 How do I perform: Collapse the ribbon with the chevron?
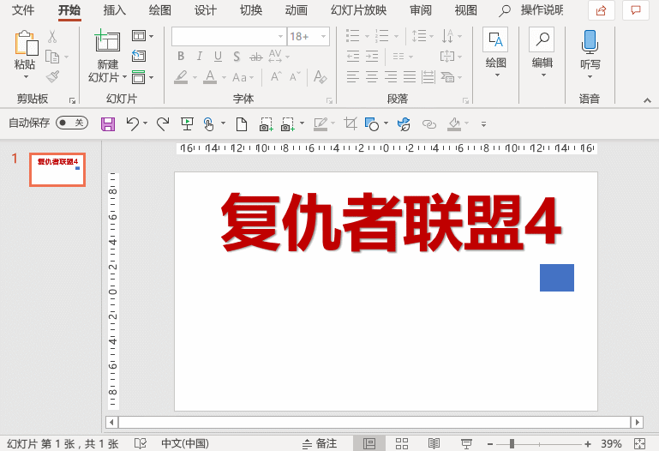tap(647, 100)
